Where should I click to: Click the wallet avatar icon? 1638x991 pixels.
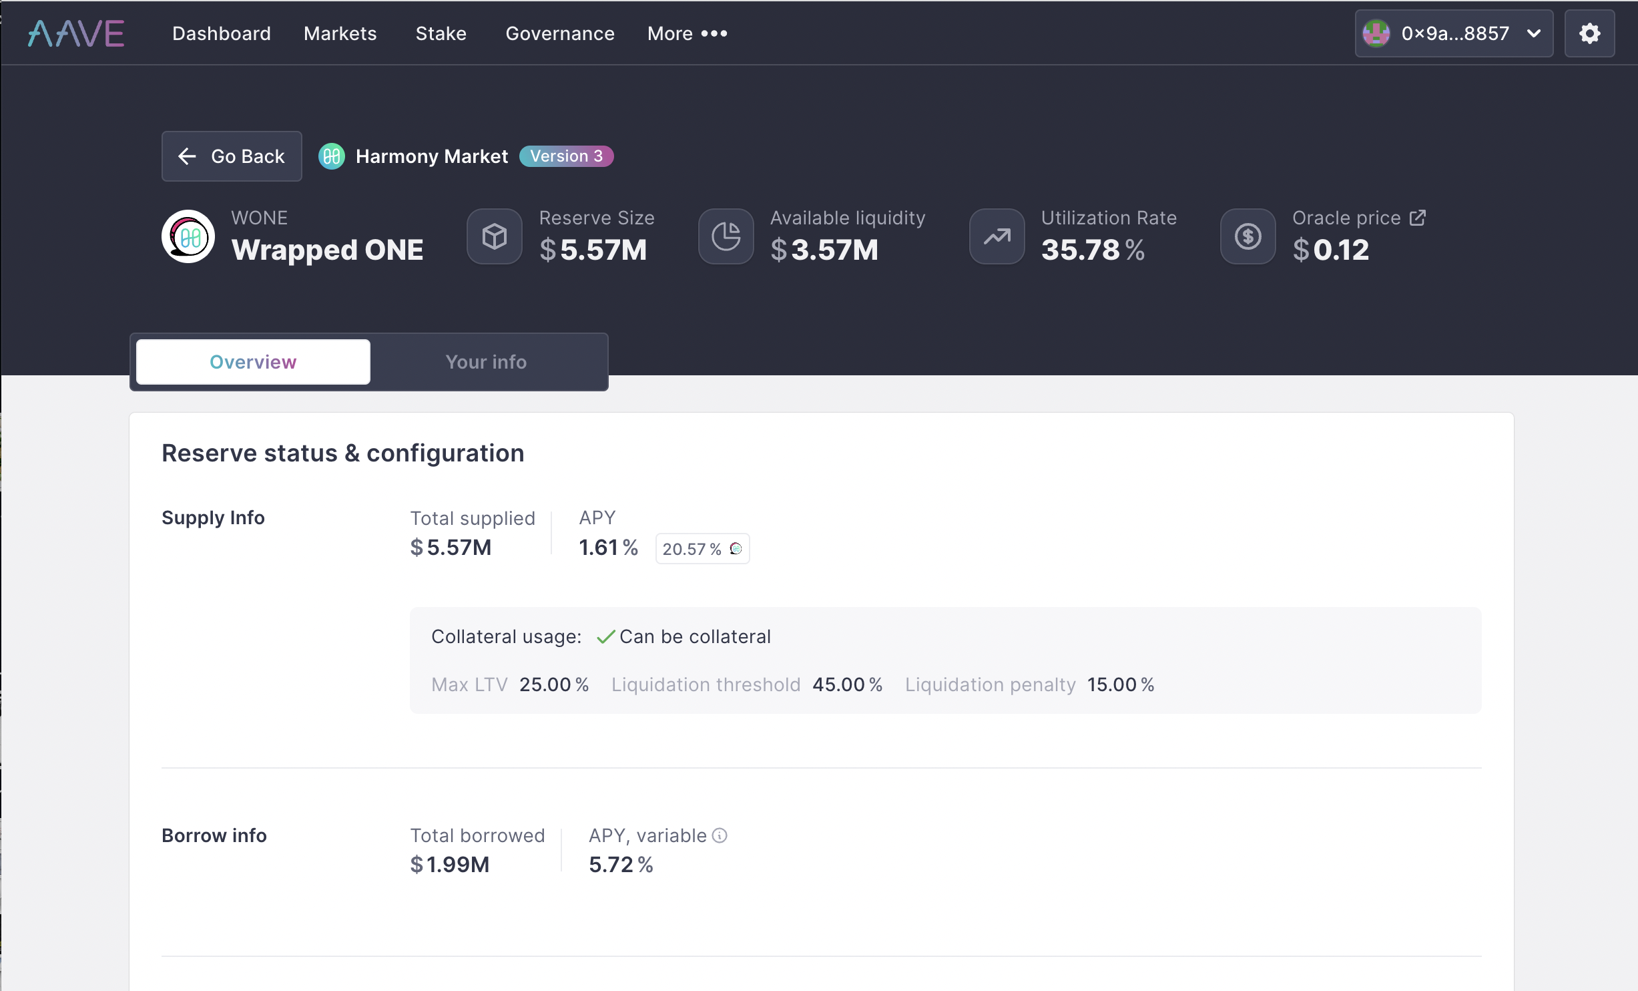coord(1376,33)
